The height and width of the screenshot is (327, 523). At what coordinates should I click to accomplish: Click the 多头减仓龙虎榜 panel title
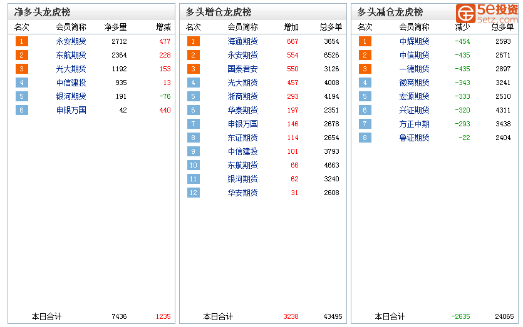click(x=390, y=13)
